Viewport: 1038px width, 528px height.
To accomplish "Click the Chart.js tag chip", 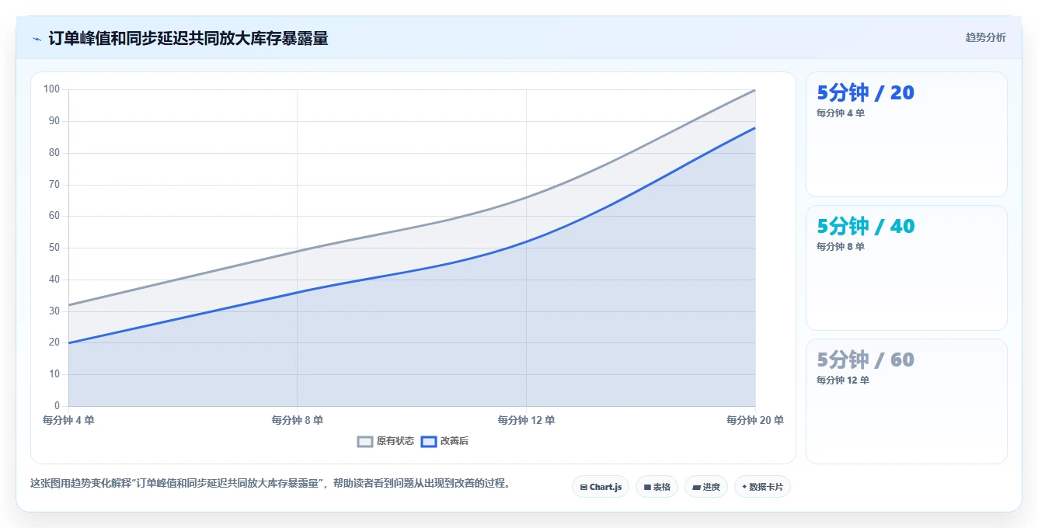I will click(x=601, y=487).
